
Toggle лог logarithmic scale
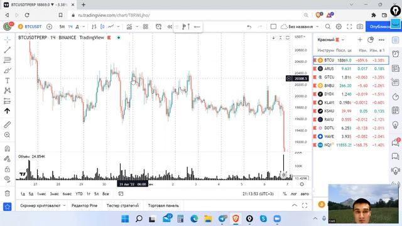pos(293,194)
